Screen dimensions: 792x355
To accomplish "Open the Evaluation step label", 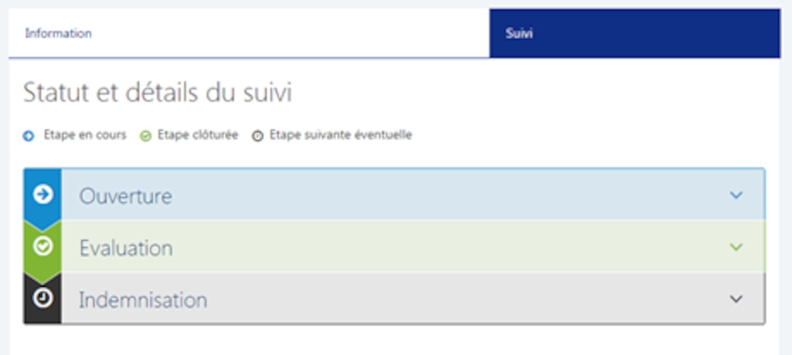I will 126,248.
